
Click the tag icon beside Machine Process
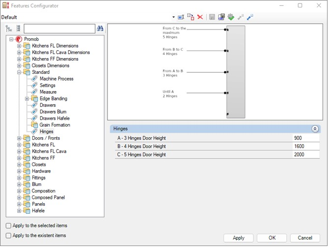point(34,79)
